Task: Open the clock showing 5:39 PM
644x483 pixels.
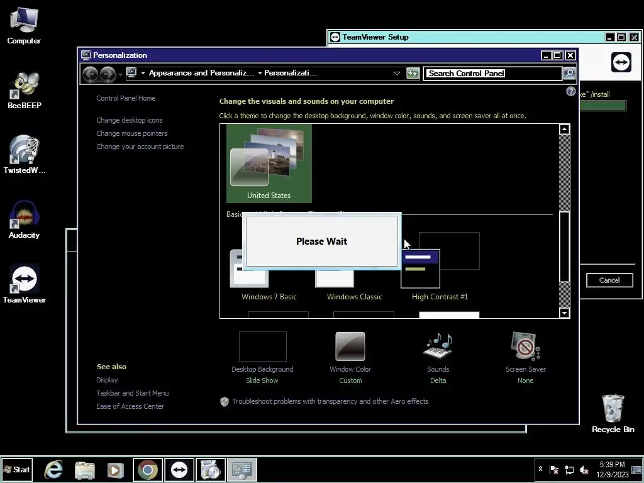Action: [612, 469]
